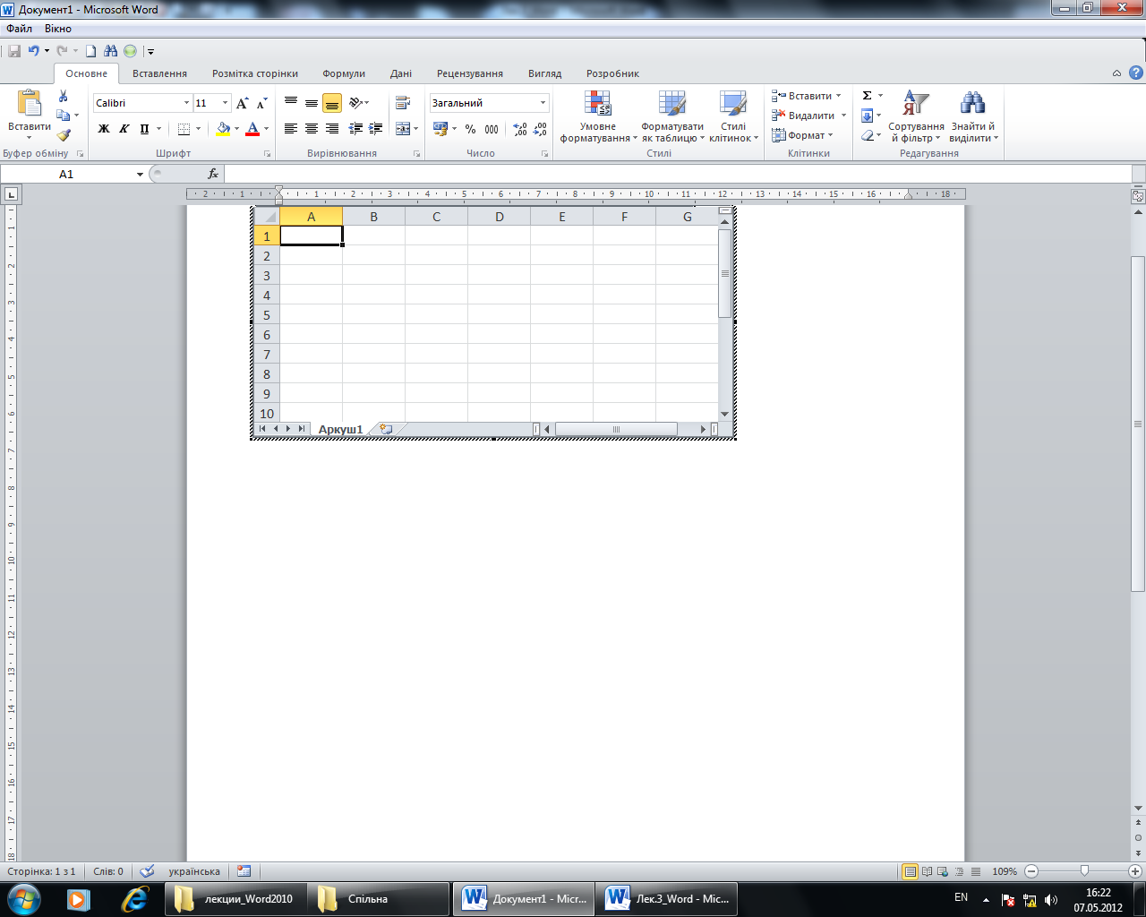Open the font size 11 dropdown
This screenshot has height=917, width=1146.
tap(225, 103)
